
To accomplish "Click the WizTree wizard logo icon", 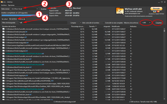I will 120,11.
